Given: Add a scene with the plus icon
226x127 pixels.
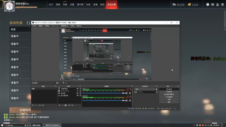Looking at the screenshot, I should 33,105.
